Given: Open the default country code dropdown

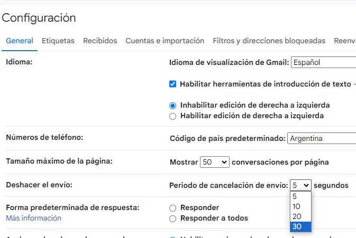Looking at the screenshot, I should click(x=321, y=139).
